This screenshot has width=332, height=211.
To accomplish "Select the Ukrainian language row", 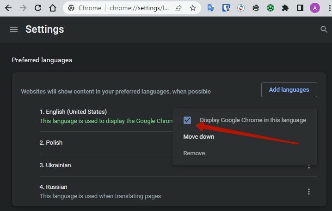I will point(55,165).
